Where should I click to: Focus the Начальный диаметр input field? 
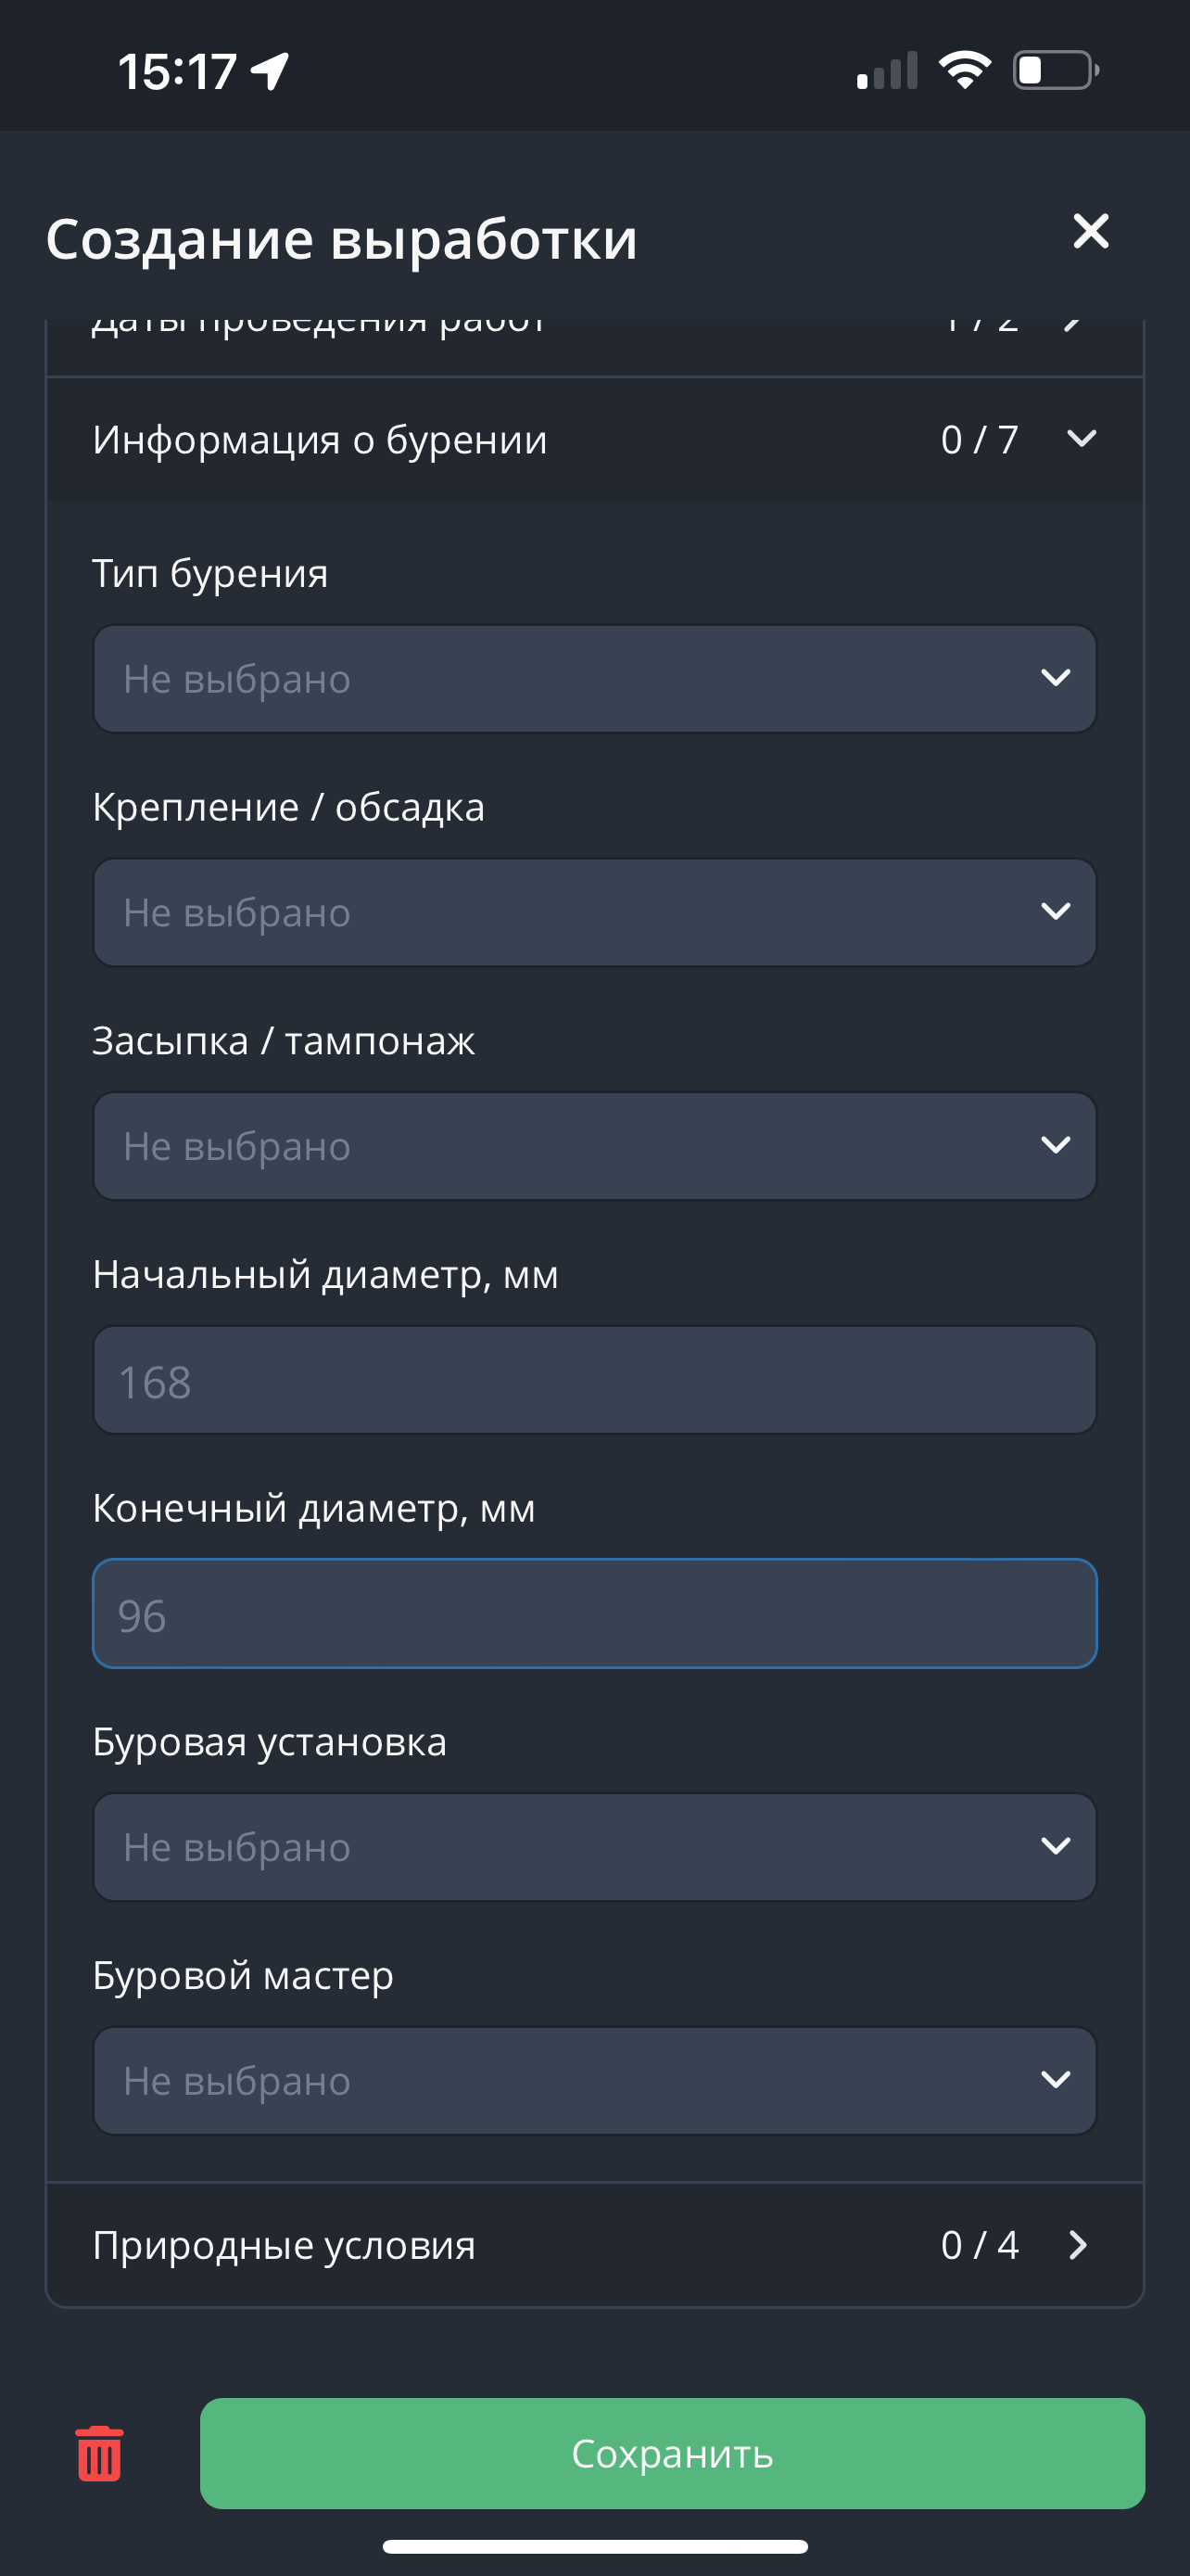point(594,1380)
